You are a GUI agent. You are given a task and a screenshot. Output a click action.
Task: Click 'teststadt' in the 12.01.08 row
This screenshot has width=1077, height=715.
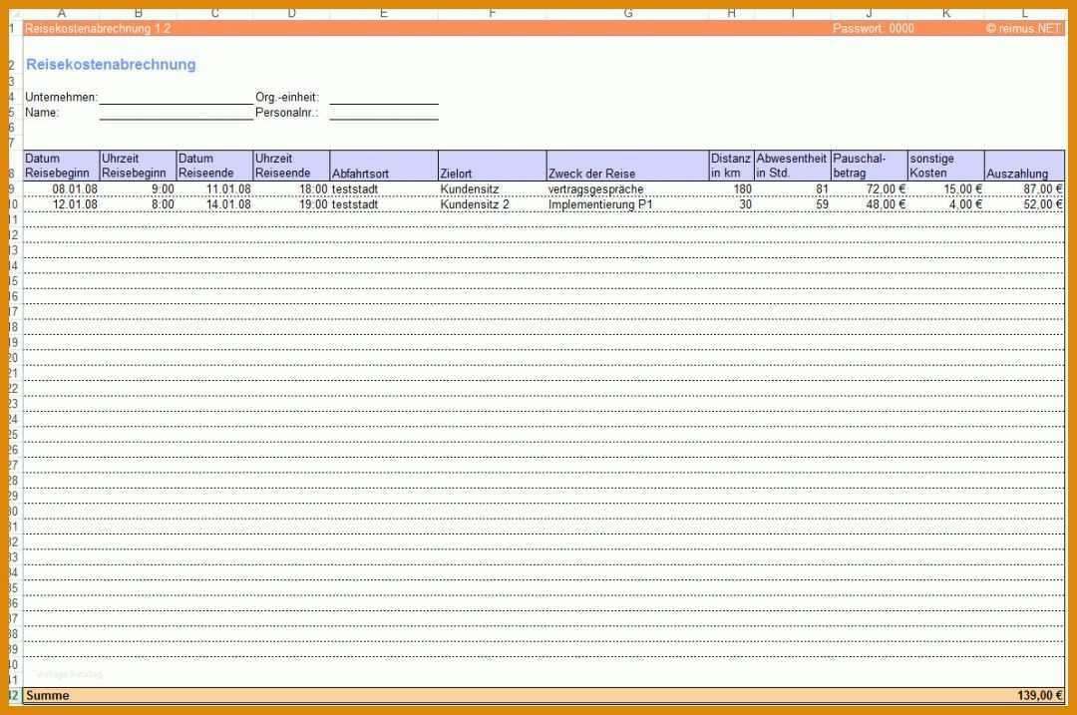click(384, 204)
